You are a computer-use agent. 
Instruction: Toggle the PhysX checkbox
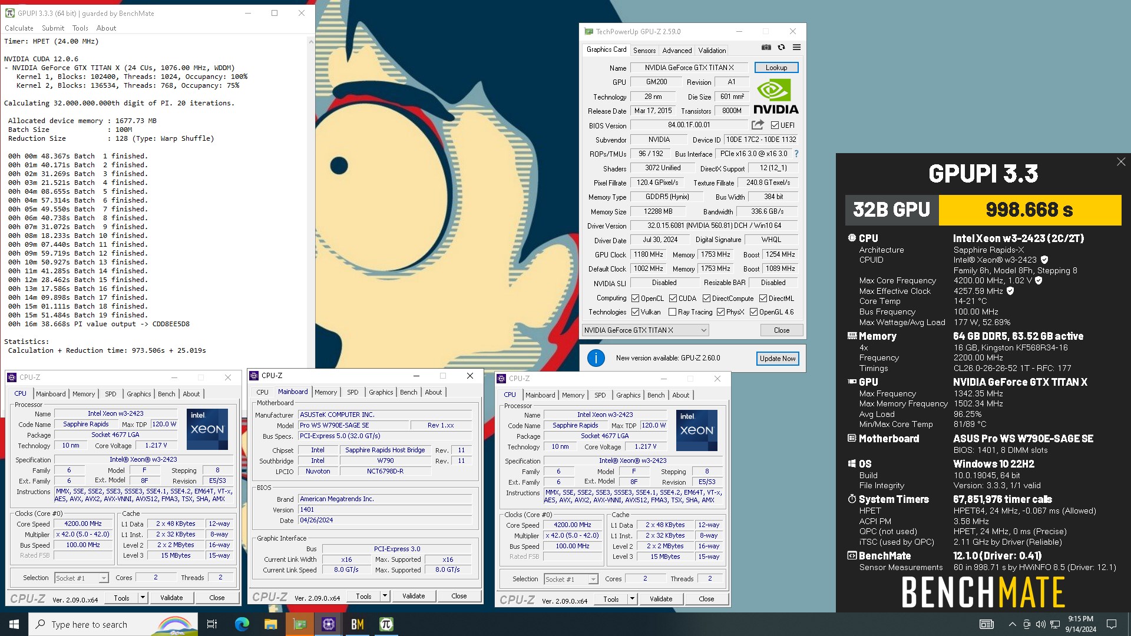coord(720,312)
